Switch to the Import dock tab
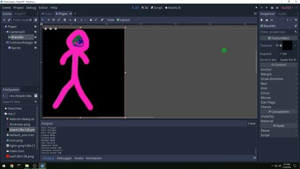The height and width of the screenshot is (169, 300). click(20, 14)
